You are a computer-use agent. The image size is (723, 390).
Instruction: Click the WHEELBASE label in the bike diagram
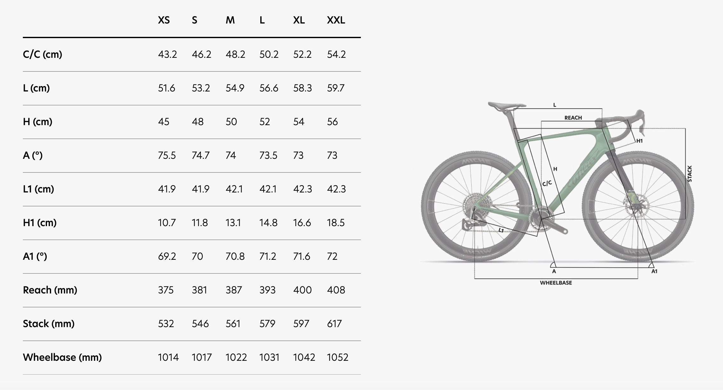(556, 283)
